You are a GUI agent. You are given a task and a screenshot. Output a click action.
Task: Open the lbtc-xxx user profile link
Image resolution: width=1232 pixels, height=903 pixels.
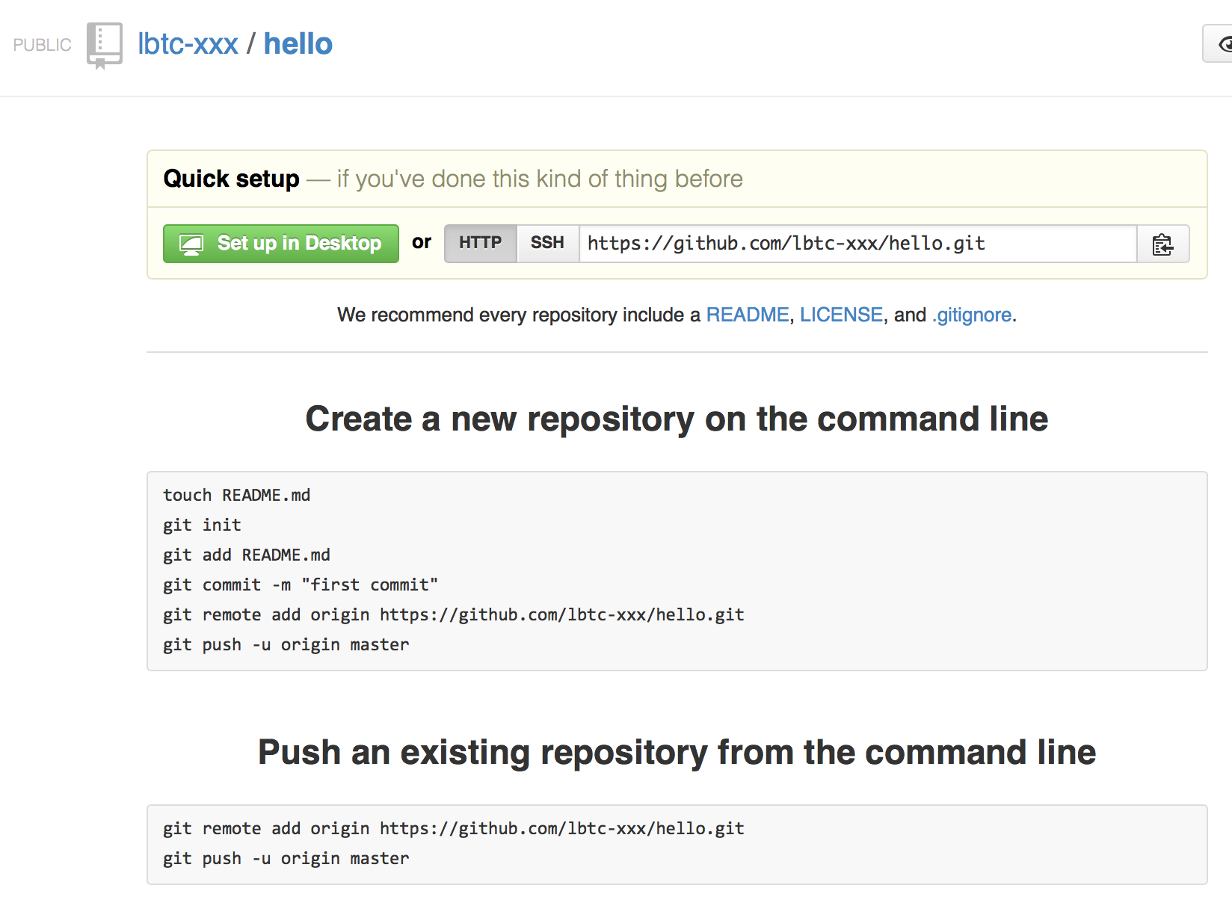[188, 44]
